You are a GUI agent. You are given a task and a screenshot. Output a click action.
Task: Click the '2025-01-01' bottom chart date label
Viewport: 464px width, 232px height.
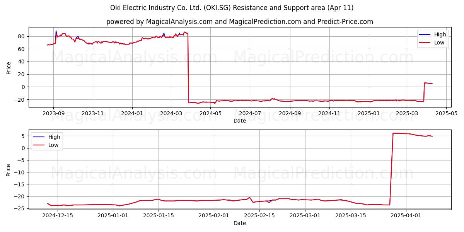[113, 216]
